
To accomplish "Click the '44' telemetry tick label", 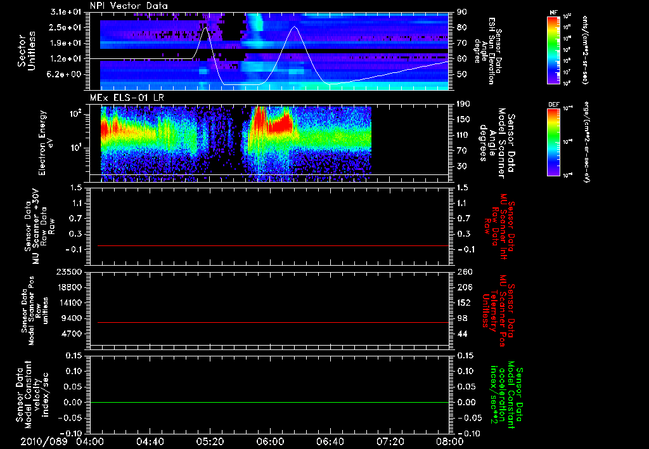I will point(461,334).
